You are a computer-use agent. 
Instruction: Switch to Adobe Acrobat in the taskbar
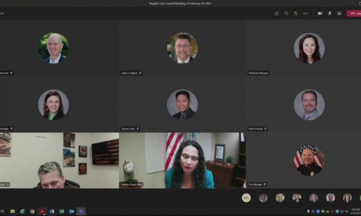[x=42, y=211]
